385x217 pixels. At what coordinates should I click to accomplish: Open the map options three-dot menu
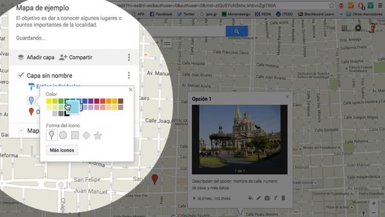(x=129, y=57)
